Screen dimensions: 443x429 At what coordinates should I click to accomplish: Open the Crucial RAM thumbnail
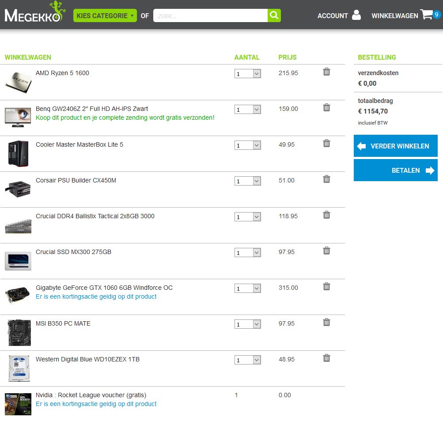click(18, 226)
